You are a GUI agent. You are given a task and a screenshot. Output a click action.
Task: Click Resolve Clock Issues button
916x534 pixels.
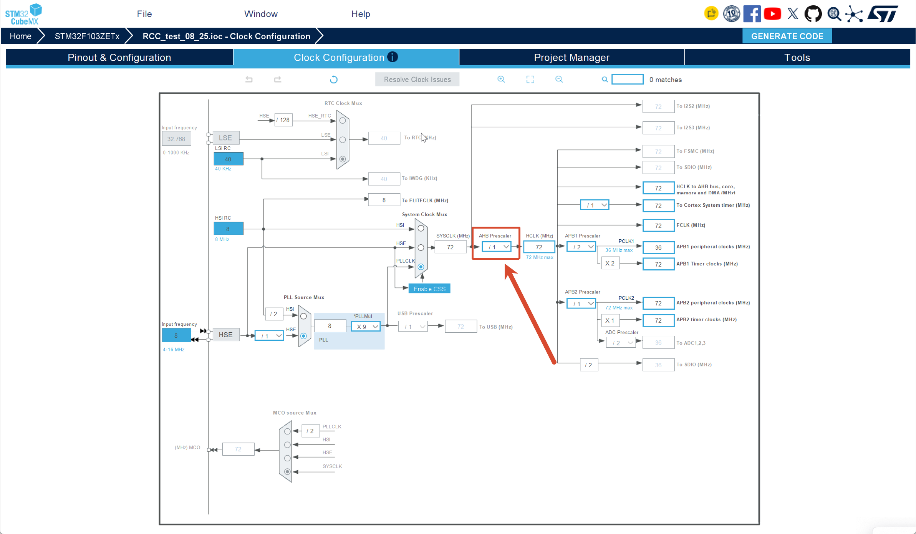pyautogui.click(x=417, y=80)
